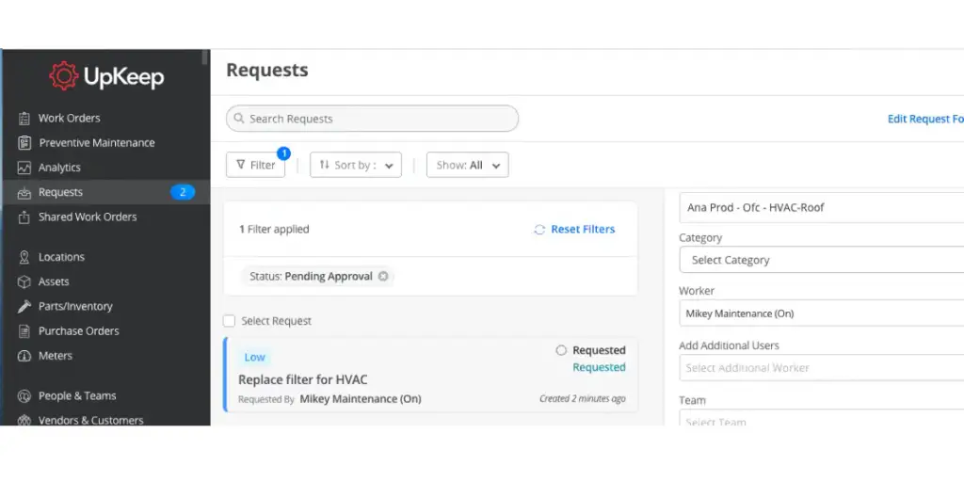Go to Purchase Orders in sidebar
964x482 pixels.
point(79,330)
